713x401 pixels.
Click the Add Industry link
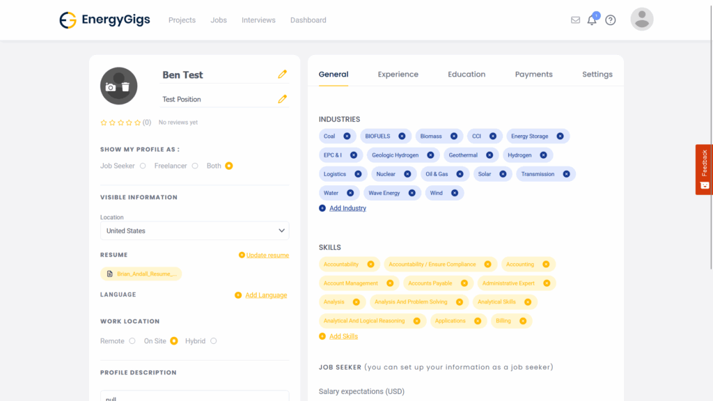(347, 208)
